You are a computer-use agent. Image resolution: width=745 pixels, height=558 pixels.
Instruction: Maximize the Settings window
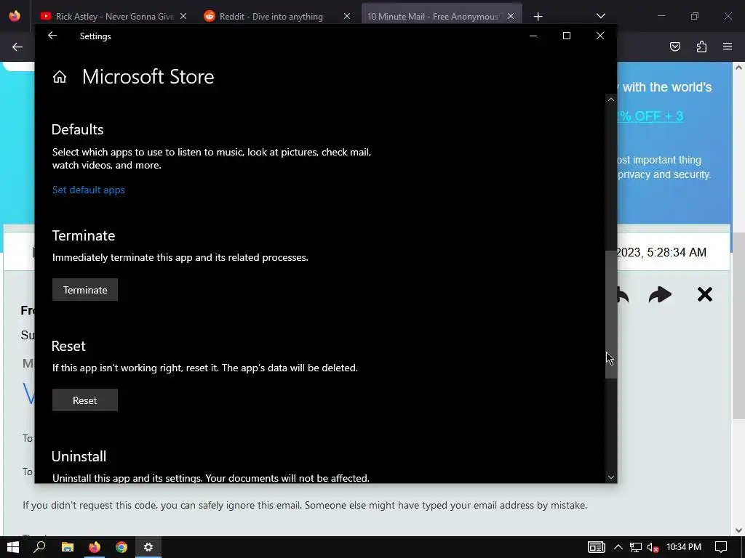566,36
